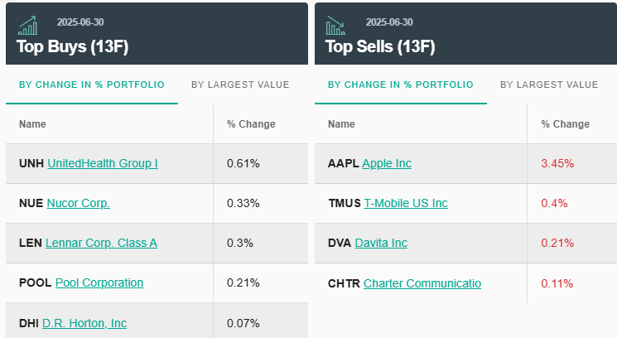Screen dimensions: 617x338
Task: Click the Top Sells falling chart icon
Action: 336,25
